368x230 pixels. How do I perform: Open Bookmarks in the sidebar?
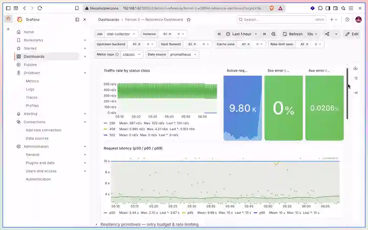33,40
